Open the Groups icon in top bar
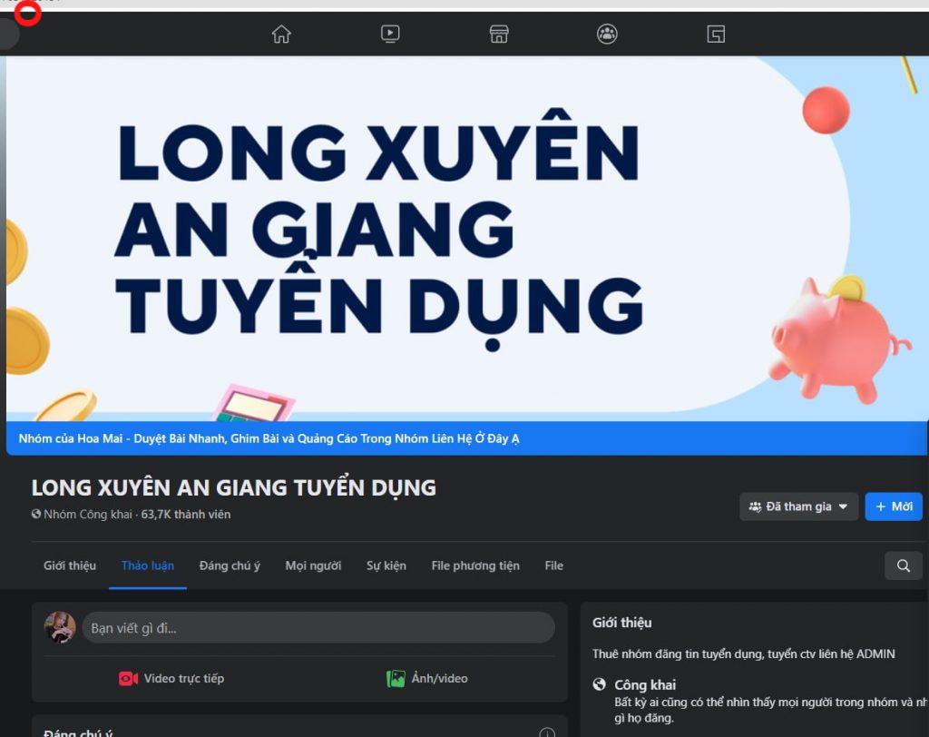The image size is (929, 737). click(x=607, y=34)
